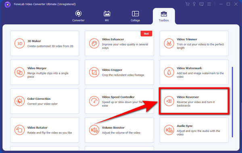The image size is (242, 153).
Task: Click 'Reverse your video and turn it backwards' text
Action: click(196, 104)
